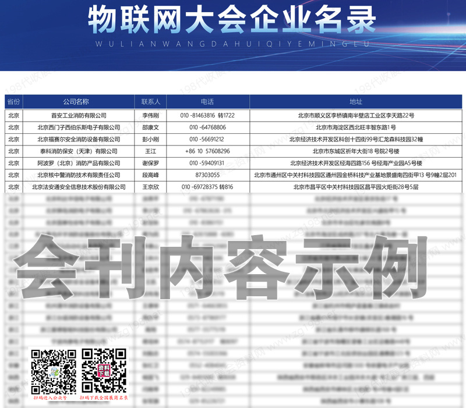Click address 北京市海淀区西北旺丰智东路1号
Image resolution: width=466 pixels, height=408 pixels.
356,127
